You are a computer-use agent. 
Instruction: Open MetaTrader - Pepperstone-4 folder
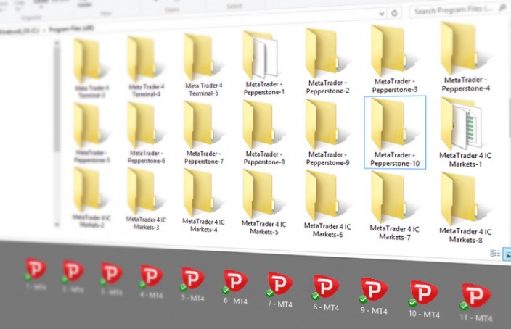pyautogui.click(x=465, y=57)
